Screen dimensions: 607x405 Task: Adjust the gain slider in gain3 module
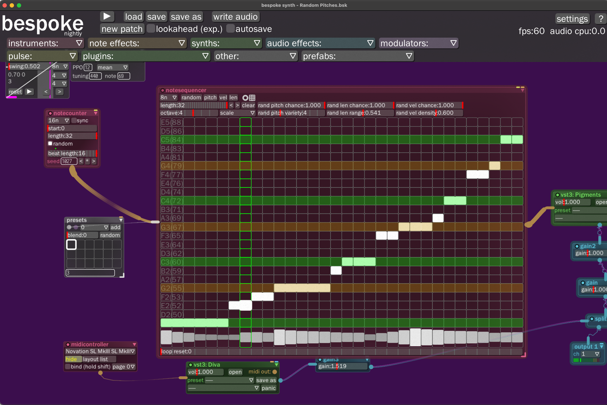point(342,366)
